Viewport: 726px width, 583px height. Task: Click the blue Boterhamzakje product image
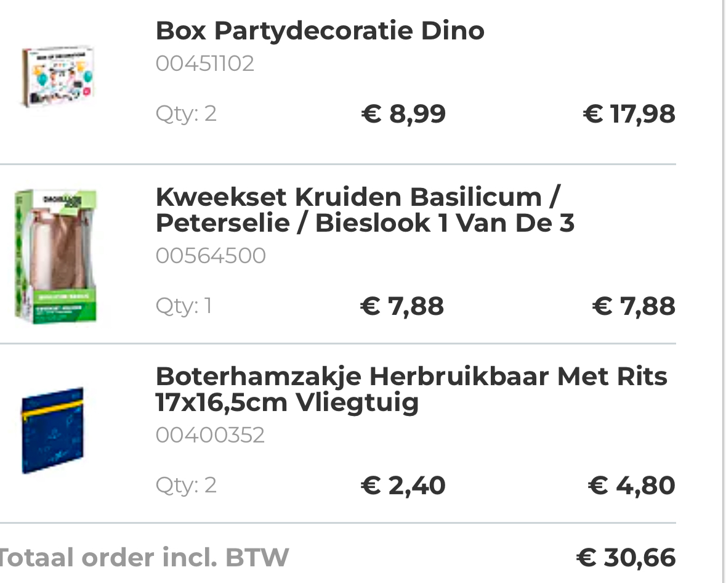[x=52, y=430]
